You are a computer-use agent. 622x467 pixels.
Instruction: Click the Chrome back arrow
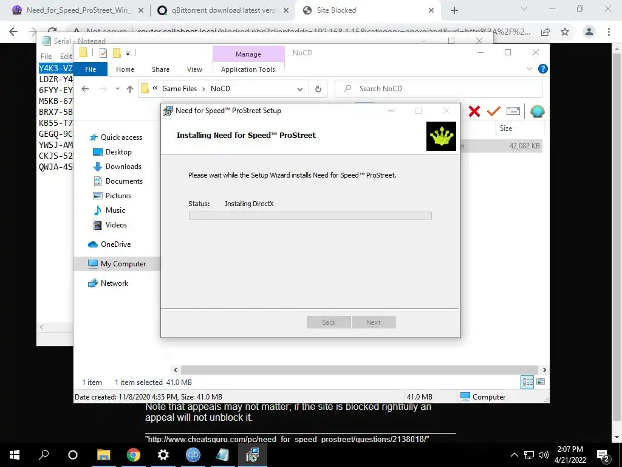[x=13, y=32]
